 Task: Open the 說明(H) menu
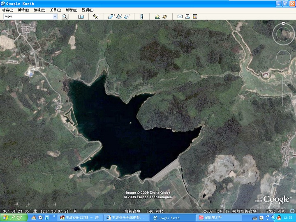tap(88, 10)
